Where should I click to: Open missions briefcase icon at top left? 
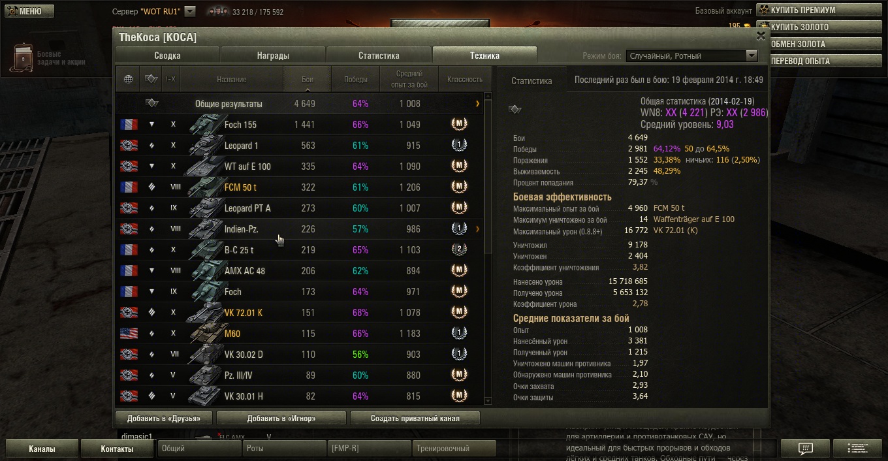pos(22,57)
